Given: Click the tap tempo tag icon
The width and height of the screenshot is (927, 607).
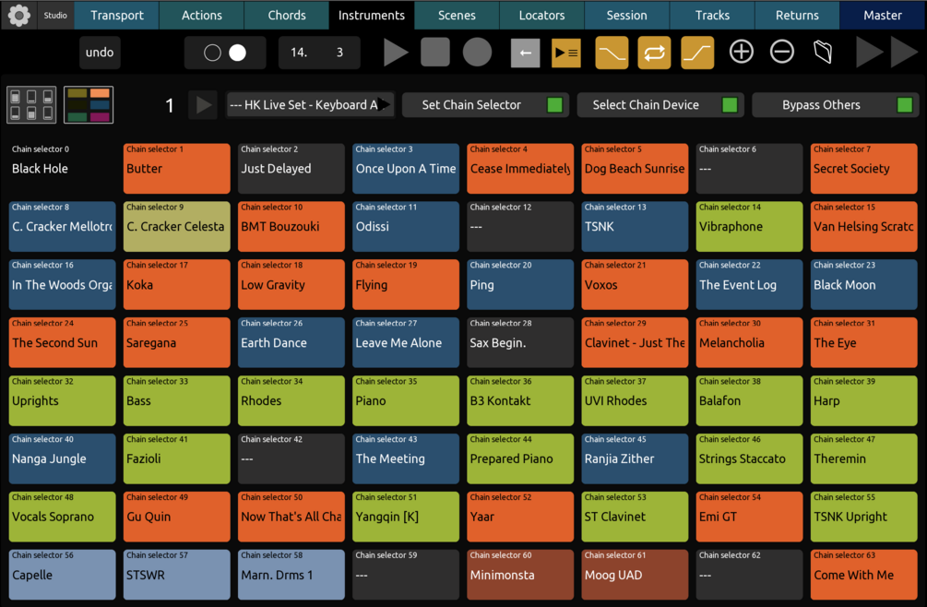Looking at the screenshot, I should point(823,52).
